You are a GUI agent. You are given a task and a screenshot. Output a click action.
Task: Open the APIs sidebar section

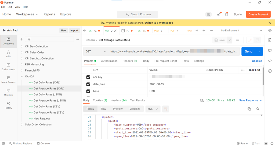pyautogui.click(x=8, y=54)
